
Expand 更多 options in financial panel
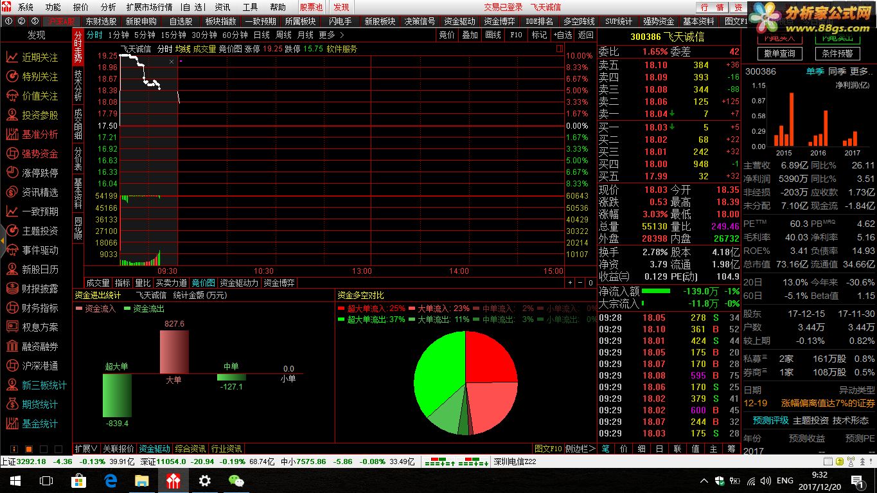point(860,71)
